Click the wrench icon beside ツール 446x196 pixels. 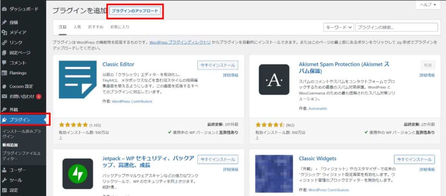tap(4, 180)
